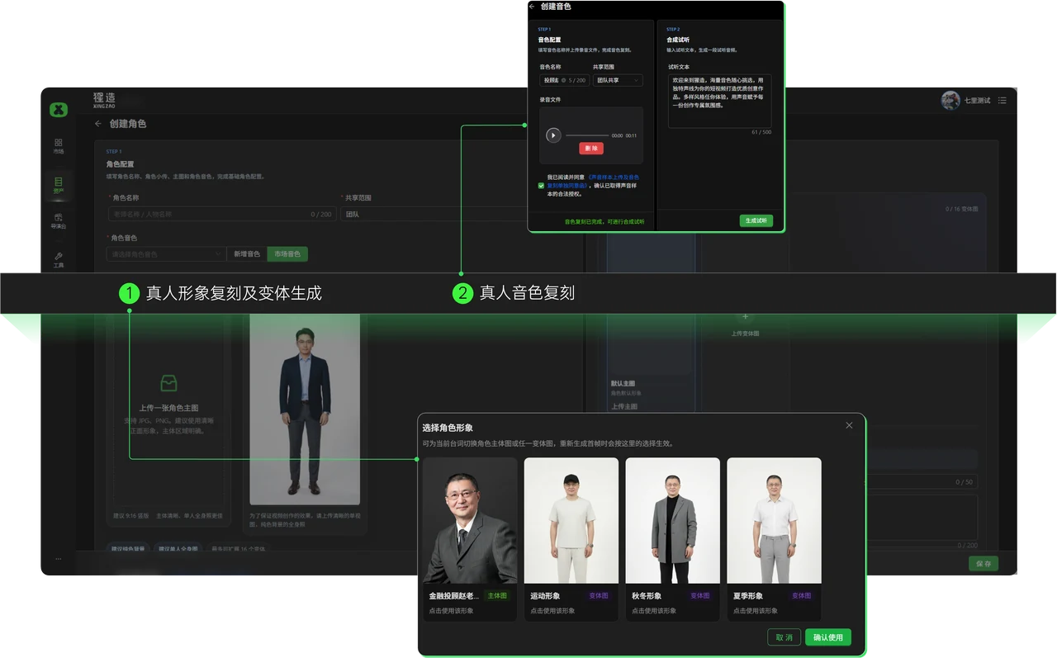1057x658 pixels.
Task: Click the 七里测试 user avatar
Action: pos(950,101)
